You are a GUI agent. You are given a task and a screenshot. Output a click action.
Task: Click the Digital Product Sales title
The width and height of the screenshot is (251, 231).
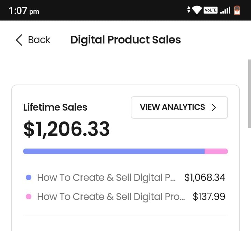pos(125,40)
